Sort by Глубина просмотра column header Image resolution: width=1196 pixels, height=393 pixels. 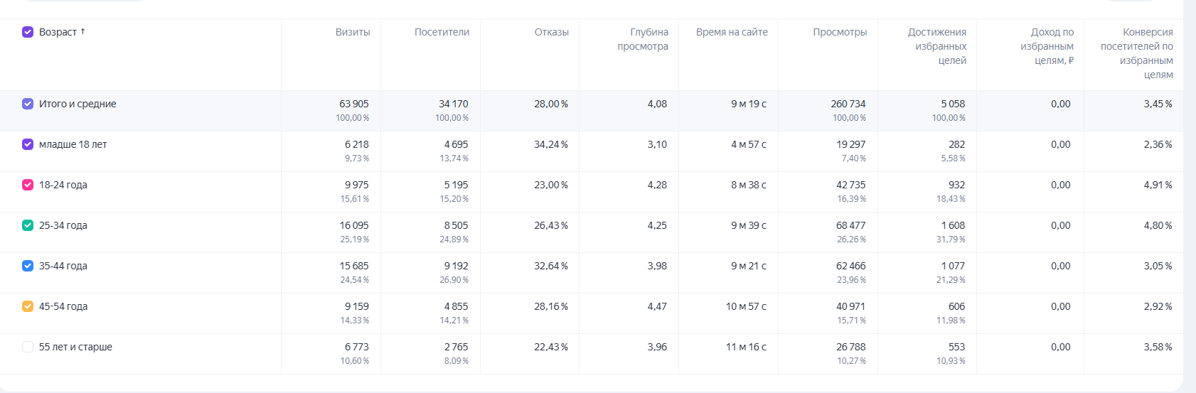pyautogui.click(x=643, y=39)
